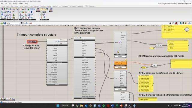This screenshot has width=192, height=108.
Task: Switch to the LunchBox component tab
Action: point(92,6)
